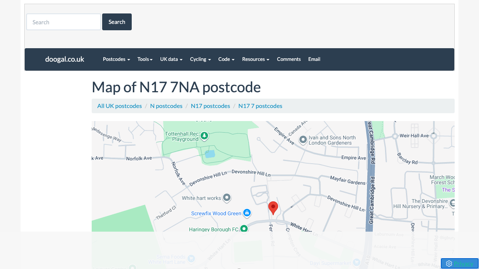This screenshot has width=479, height=269.
Task: Click the Haringey Borough FC map icon
Action: [x=244, y=228]
